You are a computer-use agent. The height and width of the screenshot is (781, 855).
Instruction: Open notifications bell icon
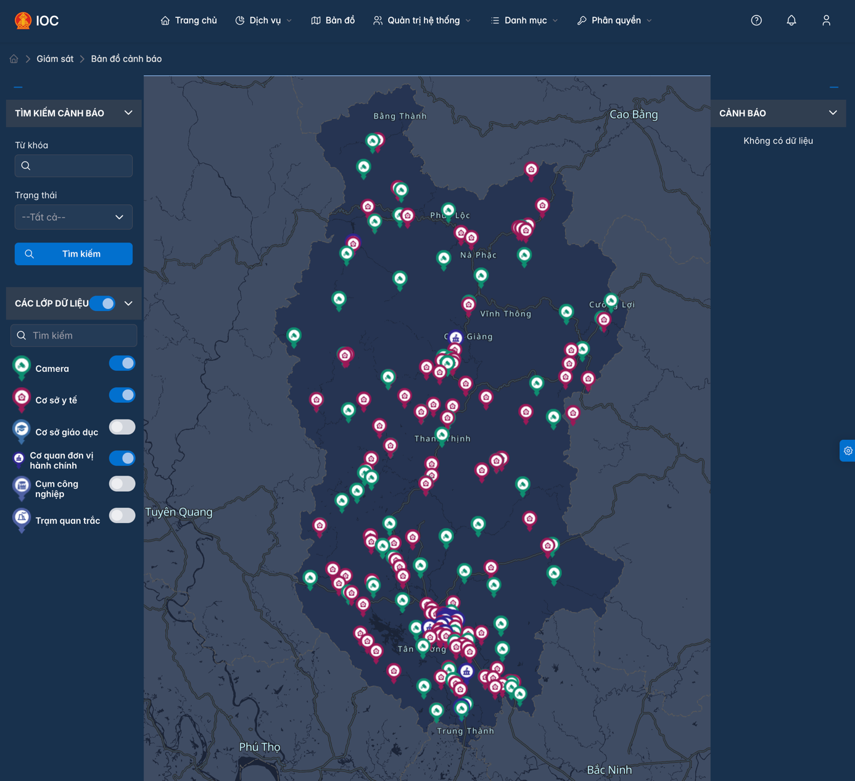click(791, 20)
